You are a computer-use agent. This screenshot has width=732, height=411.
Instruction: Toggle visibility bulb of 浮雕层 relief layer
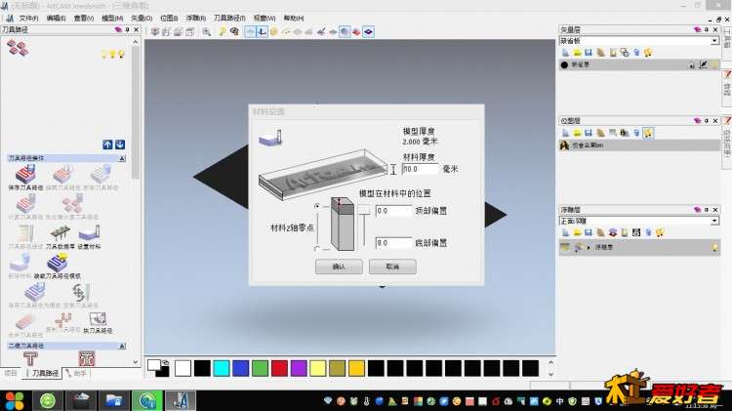click(714, 248)
